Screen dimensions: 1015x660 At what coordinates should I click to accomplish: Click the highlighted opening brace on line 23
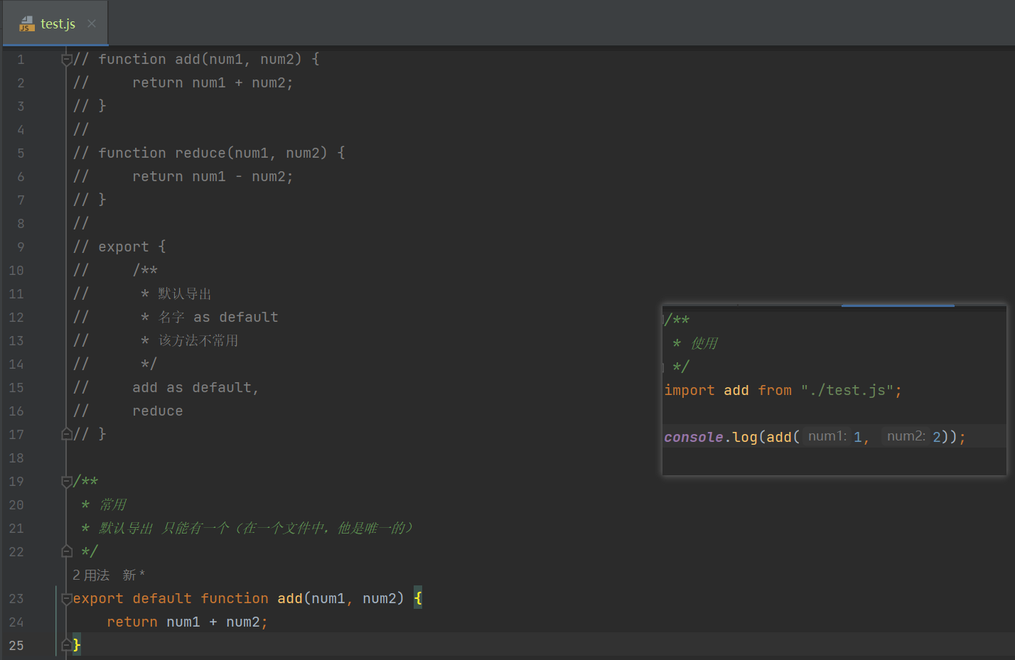click(418, 598)
